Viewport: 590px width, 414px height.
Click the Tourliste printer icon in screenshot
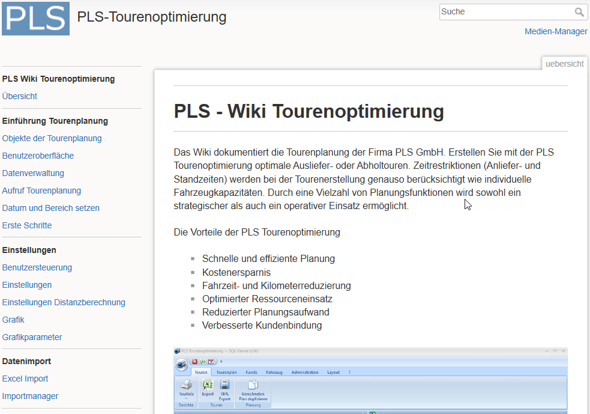pyautogui.click(x=186, y=386)
